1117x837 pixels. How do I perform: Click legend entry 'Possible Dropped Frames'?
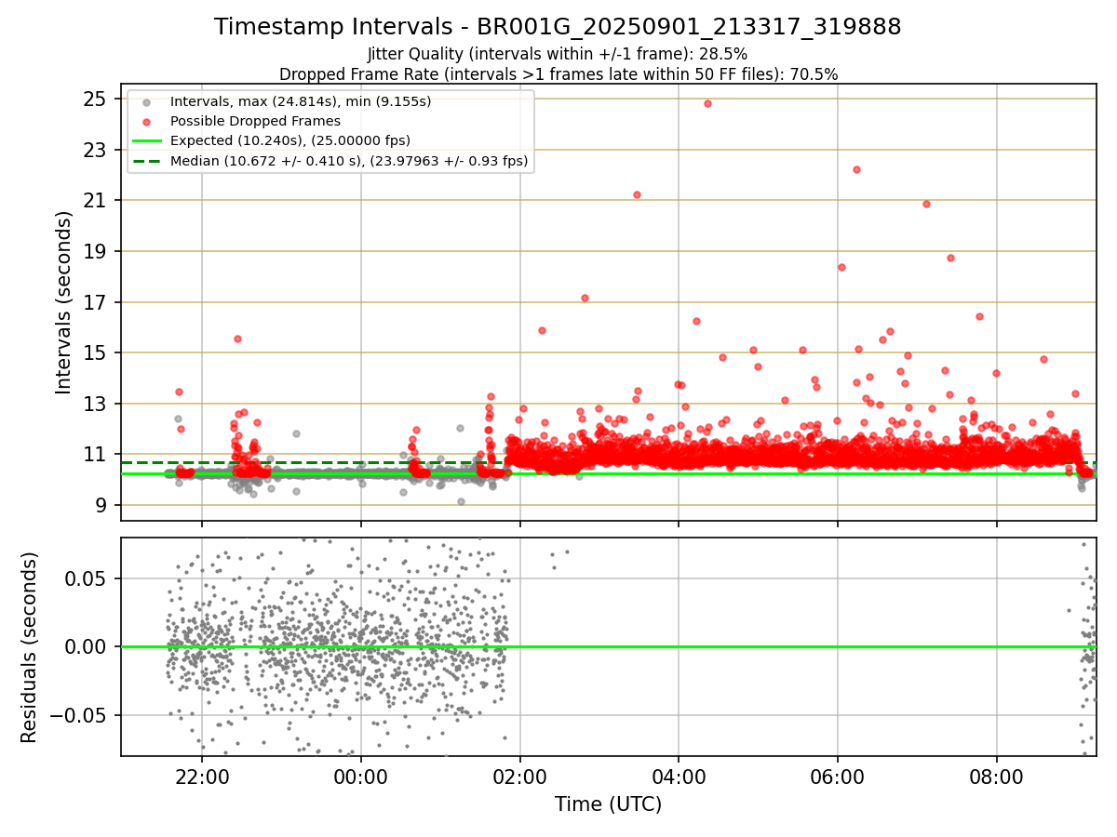[255, 121]
